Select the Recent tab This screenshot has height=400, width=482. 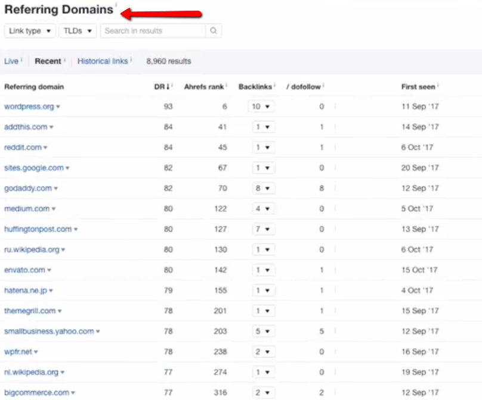coord(48,61)
